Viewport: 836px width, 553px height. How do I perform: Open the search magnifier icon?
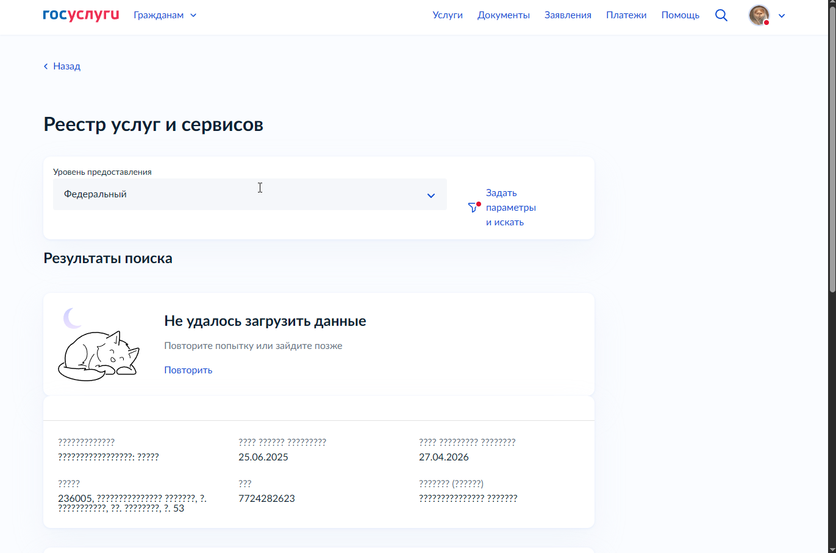tap(721, 15)
